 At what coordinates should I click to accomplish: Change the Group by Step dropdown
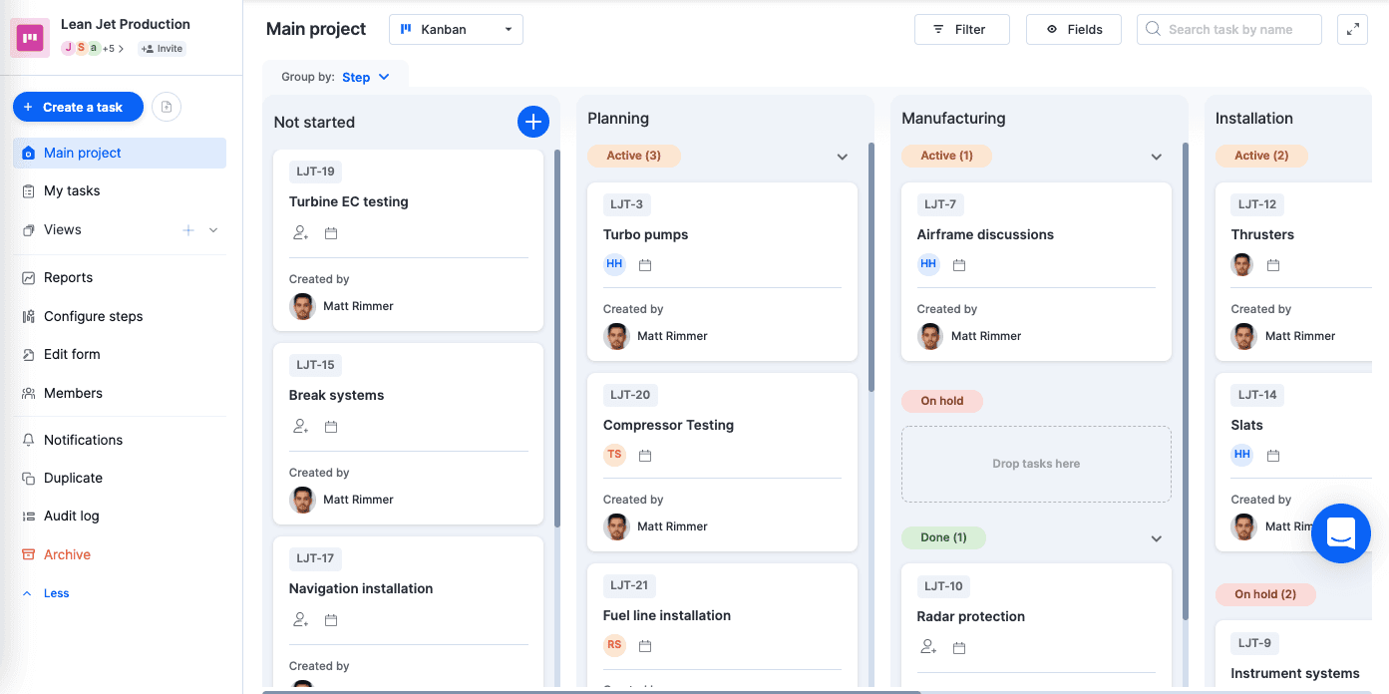coord(365,77)
